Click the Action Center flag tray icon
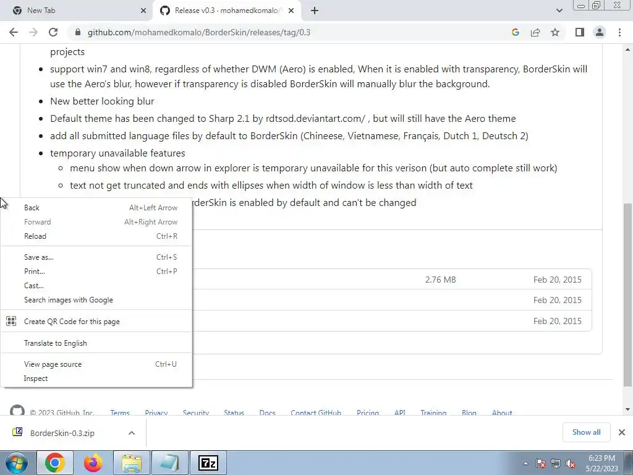This screenshot has height=475, width=633. coord(540,463)
